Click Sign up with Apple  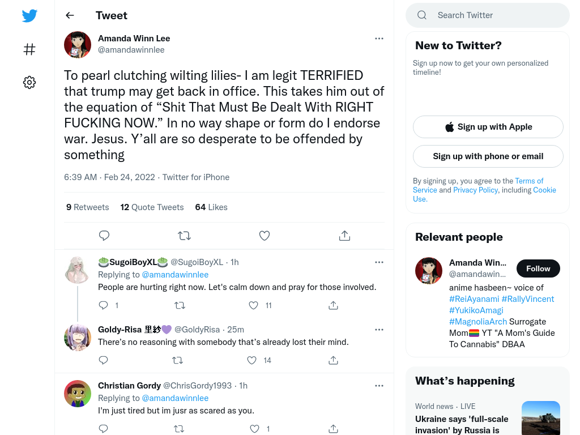point(488,127)
